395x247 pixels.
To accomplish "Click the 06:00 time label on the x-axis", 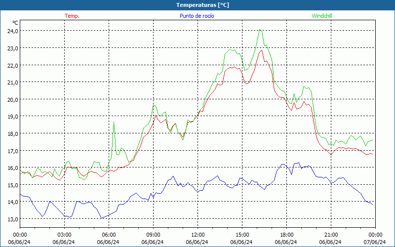I will click(x=109, y=235).
